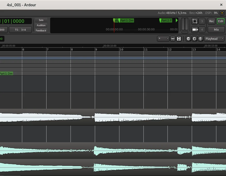
Task: Click the small peak indicator below meters
Action: click(185, 32)
